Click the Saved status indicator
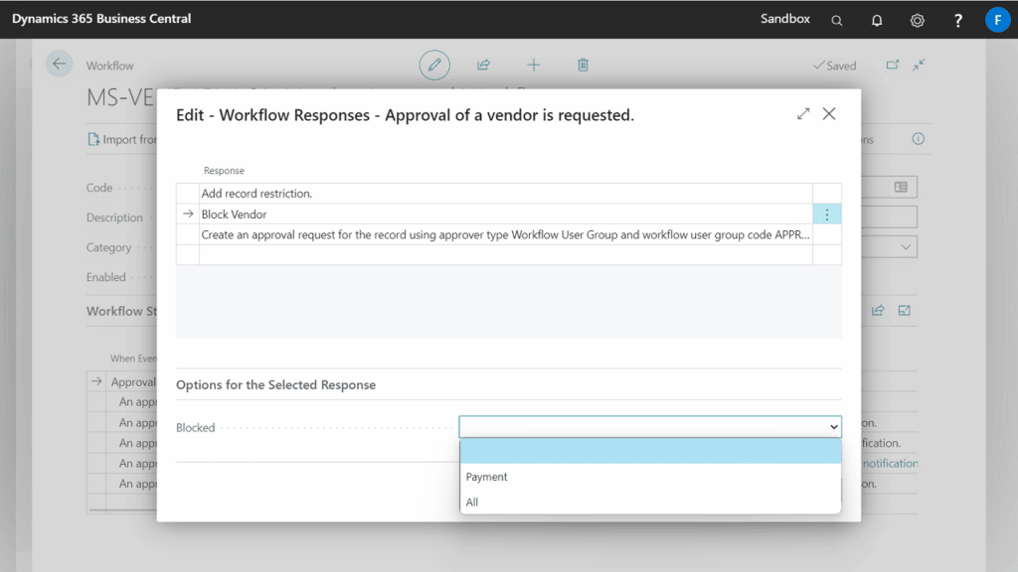Screen dimensions: 1018x572 point(835,65)
